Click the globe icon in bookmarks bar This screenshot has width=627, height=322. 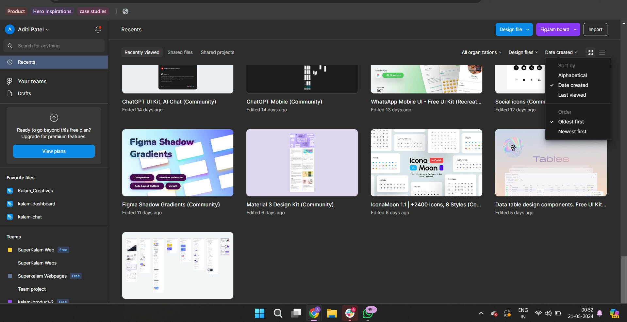[125, 11]
